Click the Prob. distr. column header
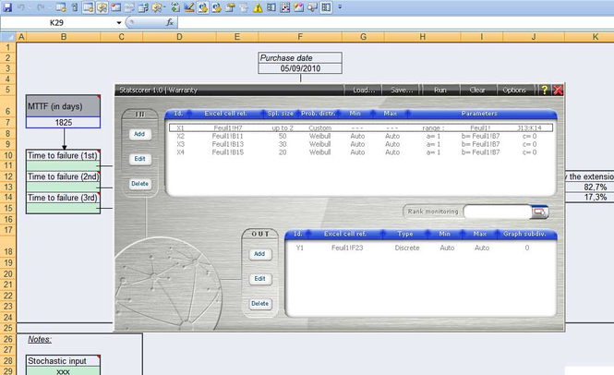Image resolution: width=614 pixels, height=375 pixels. tap(318, 114)
